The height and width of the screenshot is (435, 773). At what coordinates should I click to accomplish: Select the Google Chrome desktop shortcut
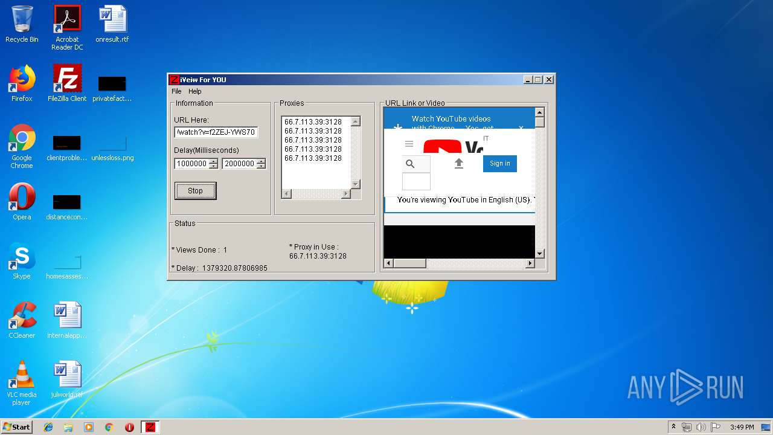click(x=22, y=147)
